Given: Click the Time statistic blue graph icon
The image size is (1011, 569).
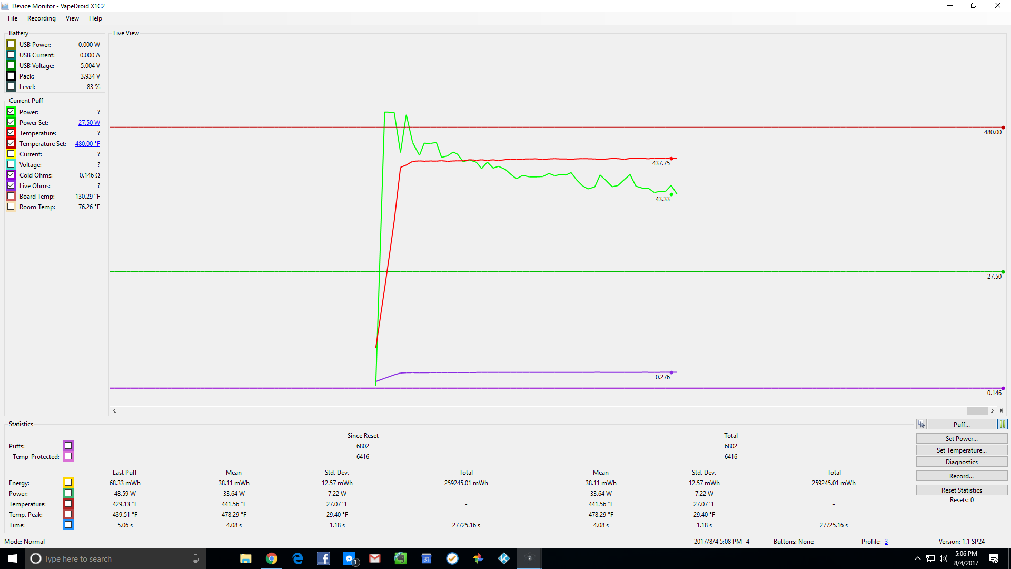Looking at the screenshot, I should point(68,525).
